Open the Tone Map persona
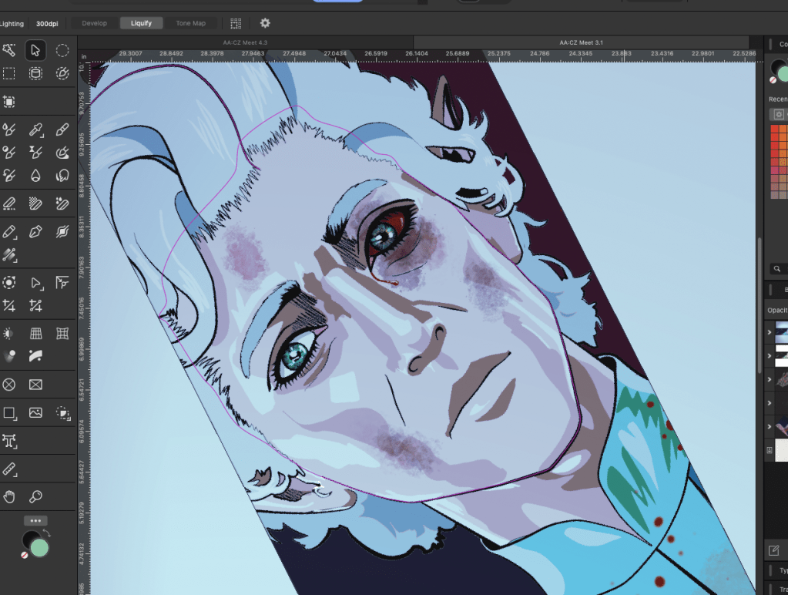The height and width of the screenshot is (595, 788). (190, 23)
